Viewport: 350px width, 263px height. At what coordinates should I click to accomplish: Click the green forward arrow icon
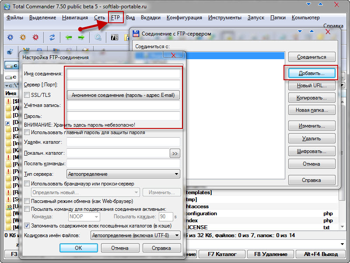point(81,37)
